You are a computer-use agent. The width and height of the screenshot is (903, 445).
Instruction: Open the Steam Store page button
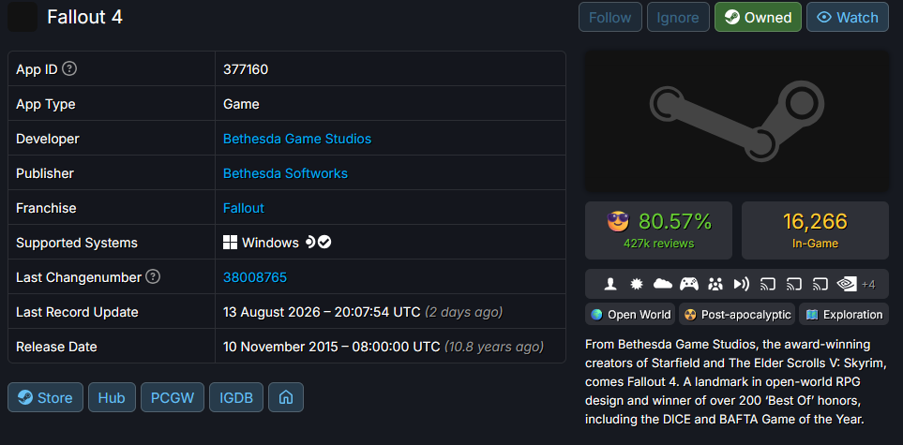tap(46, 397)
